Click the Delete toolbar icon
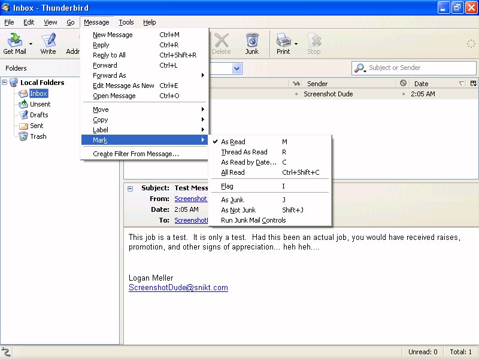The width and height of the screenshot is (479, 359). click(222, 40)
